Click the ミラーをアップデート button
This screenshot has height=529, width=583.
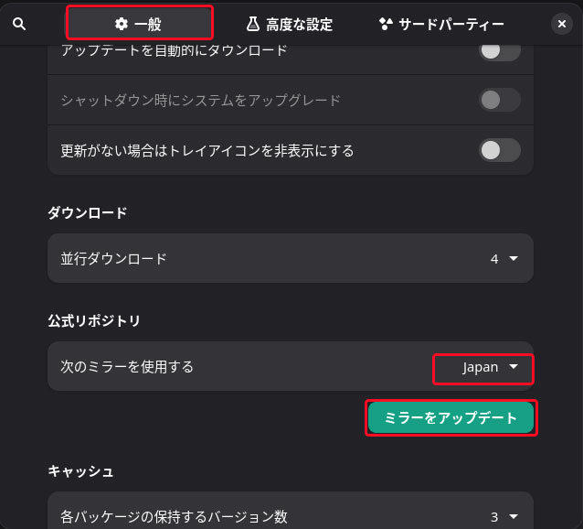coord(451,417)
